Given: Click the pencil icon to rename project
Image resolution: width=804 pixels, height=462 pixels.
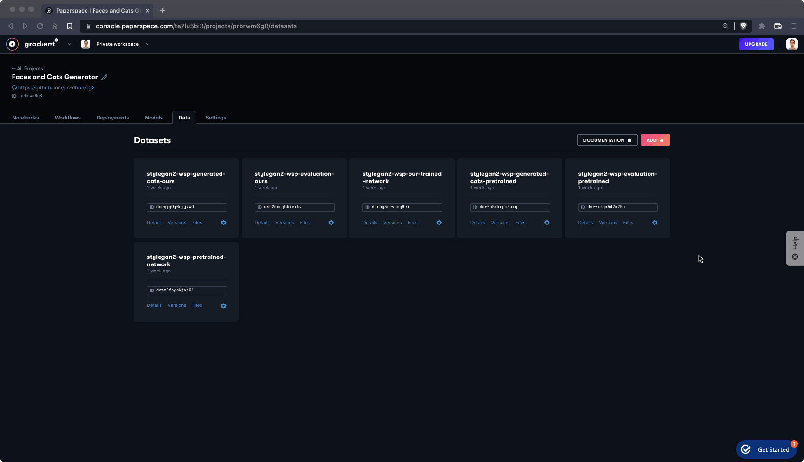Looking at the screenshot, I should click(x=104, y=77).
